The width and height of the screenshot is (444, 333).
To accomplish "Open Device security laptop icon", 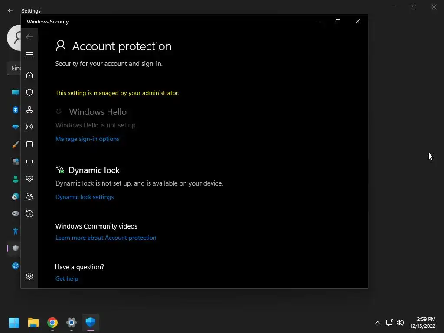I will [29, 162].
